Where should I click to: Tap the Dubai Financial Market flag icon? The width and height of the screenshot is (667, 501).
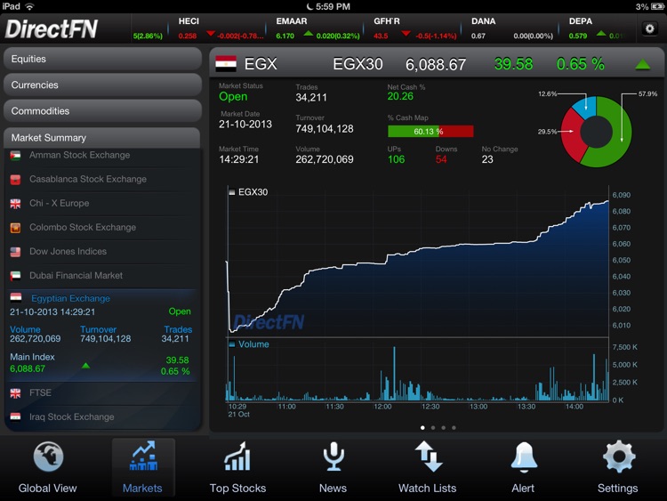click(x=15, y=276)
